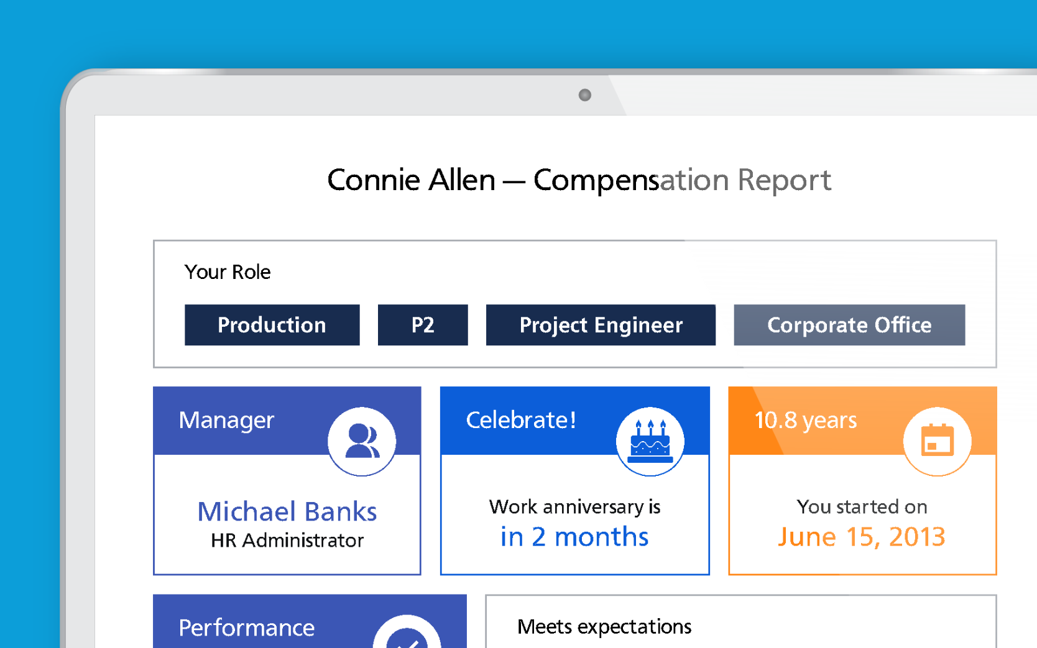Toggle the Production role tag
The image size is (1037, 648).
tap(272, 325)
